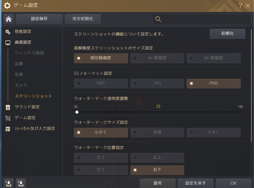254x188 pixels.
Task: Click the search magnifier icon
Action: point(158,19)
